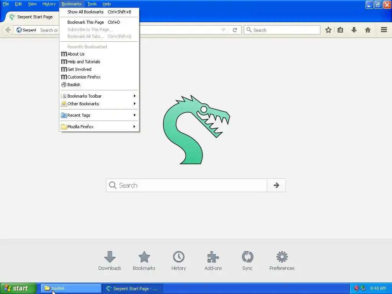Open Bookmarks star on start page
Image resolution: width=392 pixels, height=294 pixels.
(x=144, y=261)
